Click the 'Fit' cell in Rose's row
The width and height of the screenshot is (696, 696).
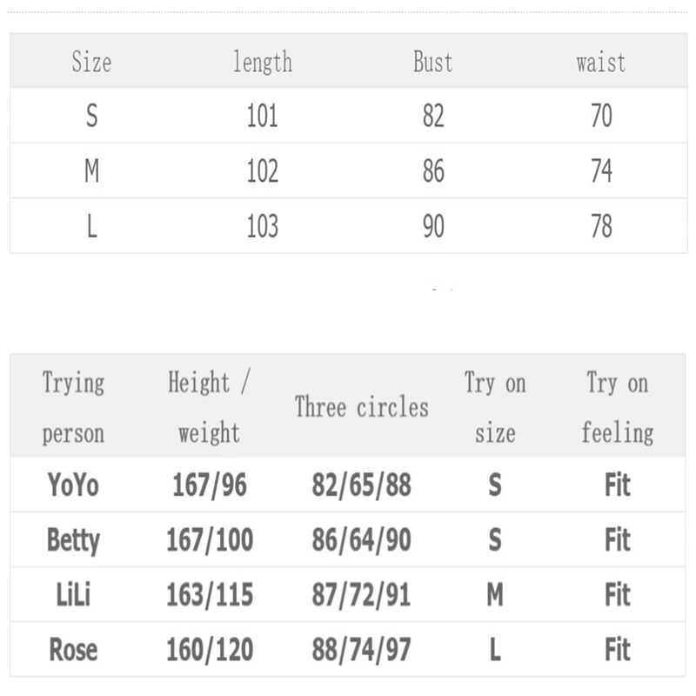(617, 650)
